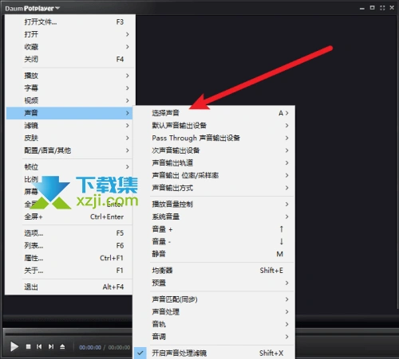This screenshot has width=399, height=359.
Task: Click the highlighted 声音 menu item
Action: pyautogui.click(x=69, y=113)
